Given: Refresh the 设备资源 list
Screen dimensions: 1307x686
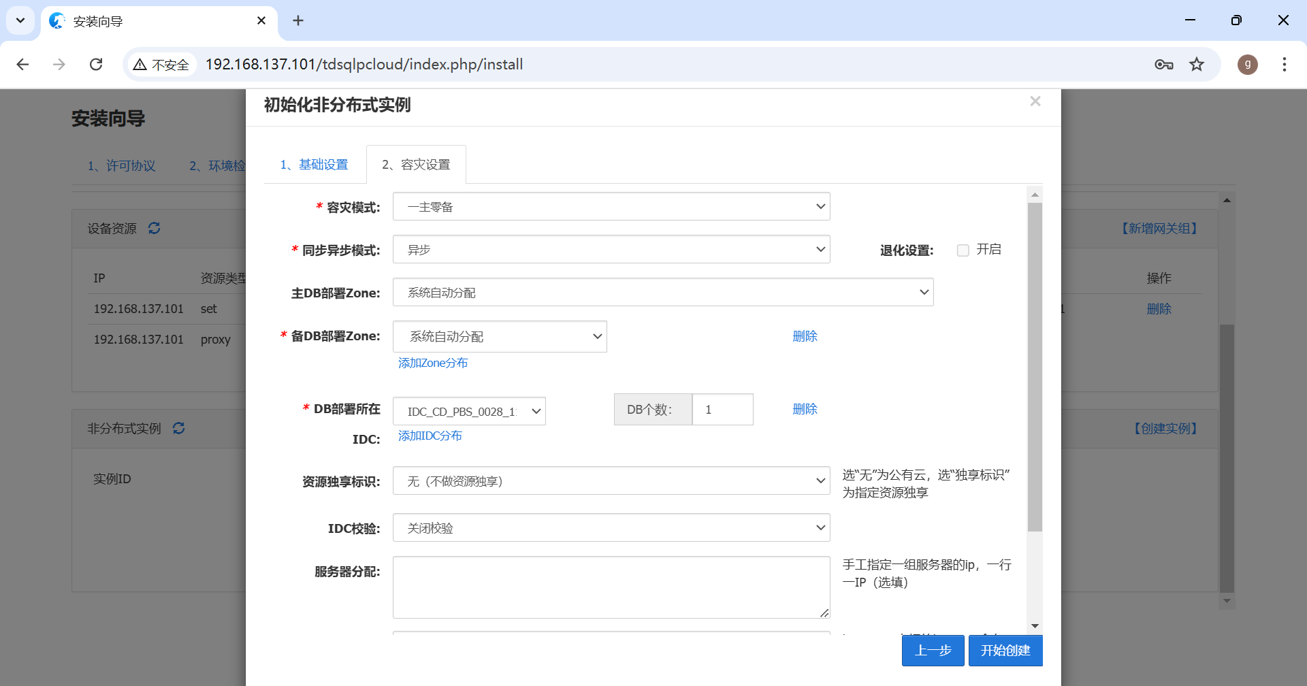Looking at the screenshot, I should (x=155, y=228).
